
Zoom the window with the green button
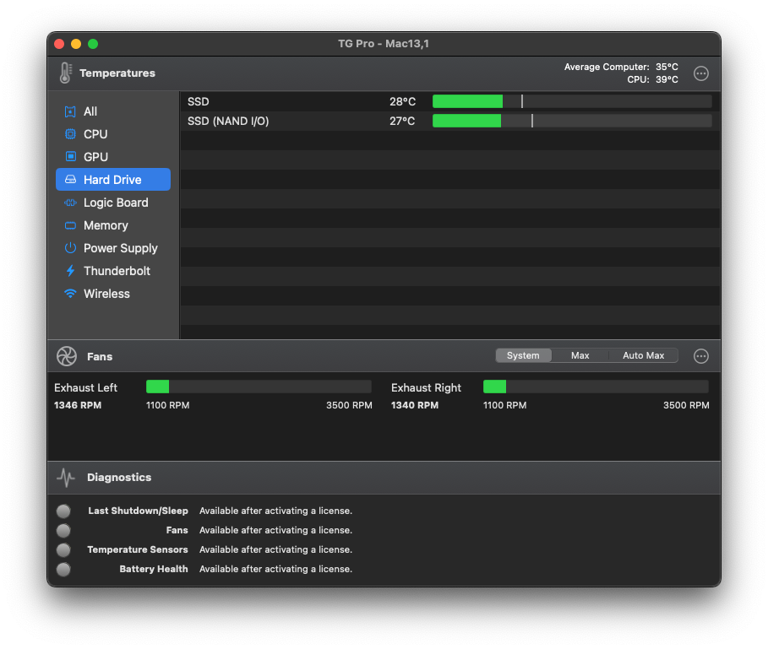[93, 44]
